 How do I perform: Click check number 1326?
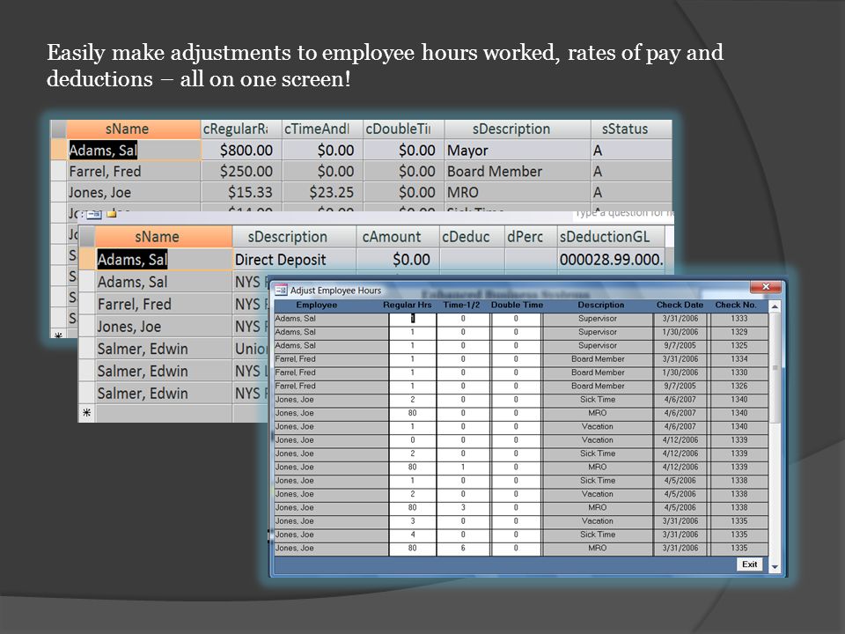tap(738, 386)
